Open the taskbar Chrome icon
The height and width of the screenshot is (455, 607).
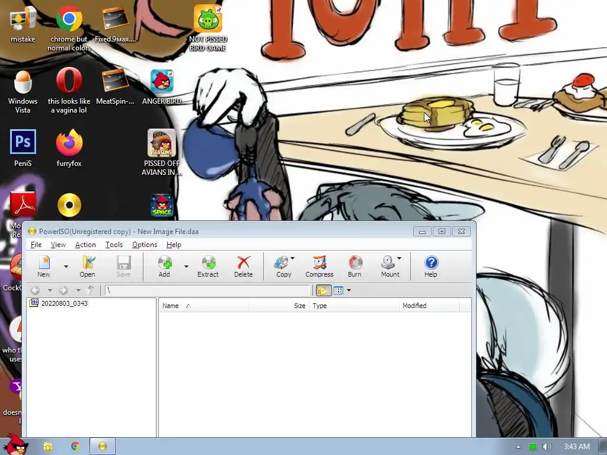(75, 447)
